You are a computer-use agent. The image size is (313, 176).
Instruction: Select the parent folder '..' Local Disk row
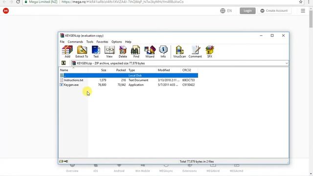[129, 75]
